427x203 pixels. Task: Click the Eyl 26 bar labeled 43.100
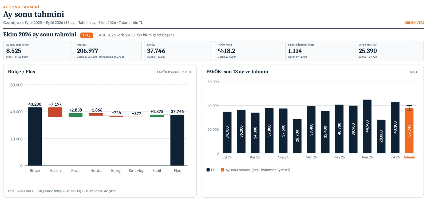tap(395, 128)
